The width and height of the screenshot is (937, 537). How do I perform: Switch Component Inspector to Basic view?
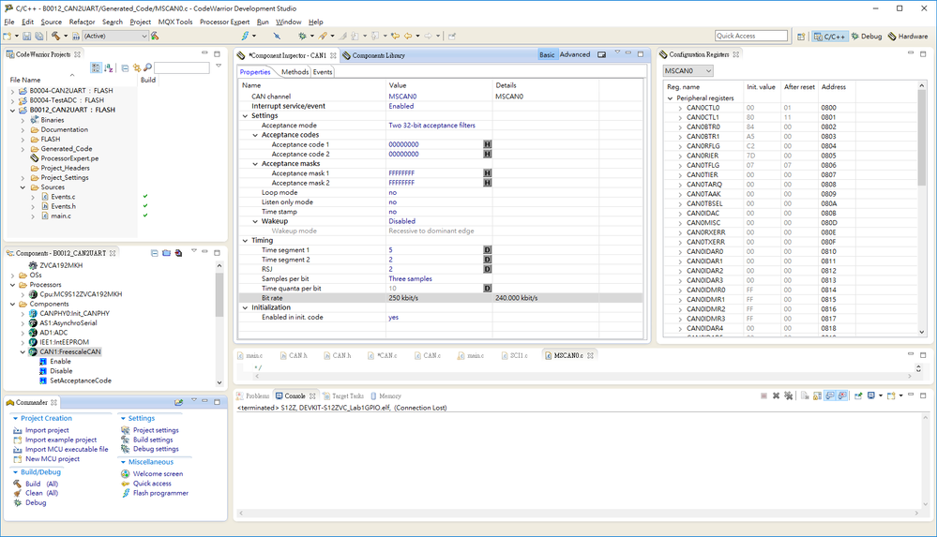[x=547, y=54]
